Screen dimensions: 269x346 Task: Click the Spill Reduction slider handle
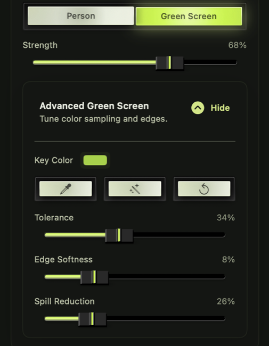[x=92, y=319]
